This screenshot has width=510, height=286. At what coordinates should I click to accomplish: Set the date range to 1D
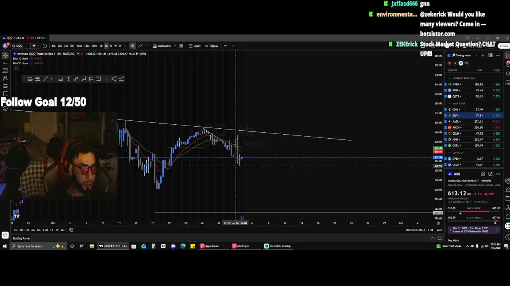[16, 230]
